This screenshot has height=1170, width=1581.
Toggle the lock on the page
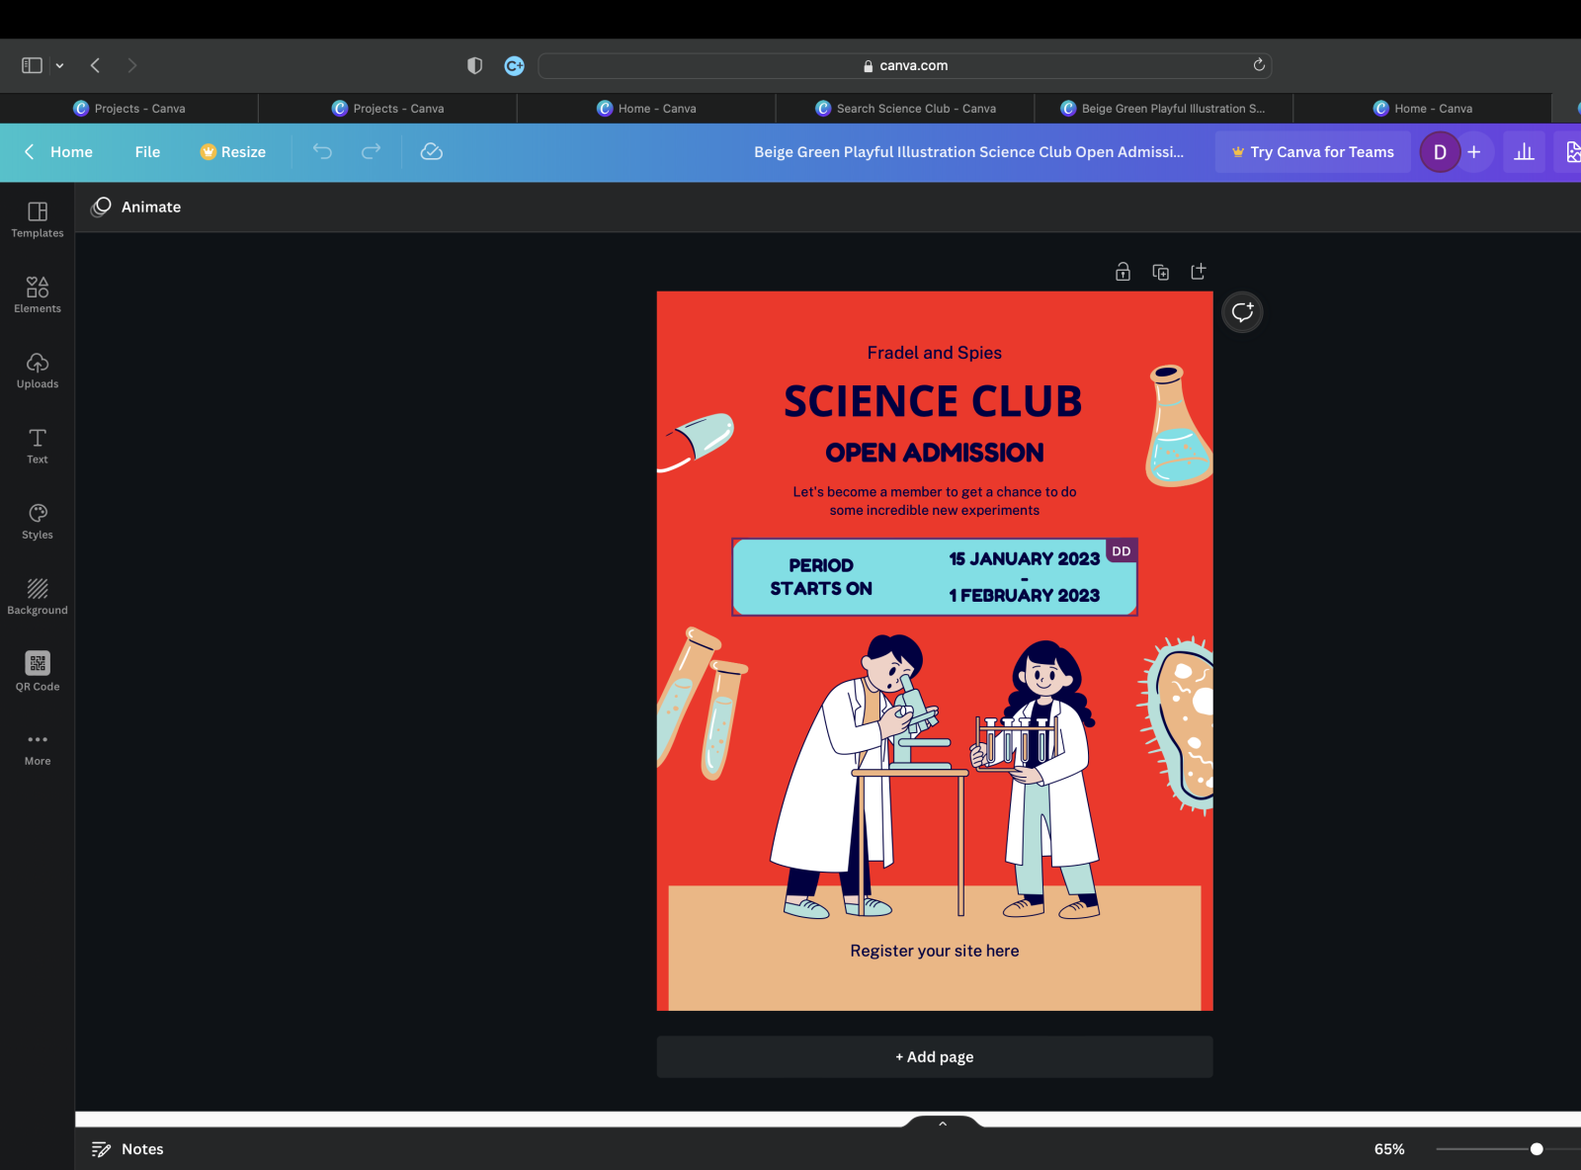click(x=1123, y=271)
